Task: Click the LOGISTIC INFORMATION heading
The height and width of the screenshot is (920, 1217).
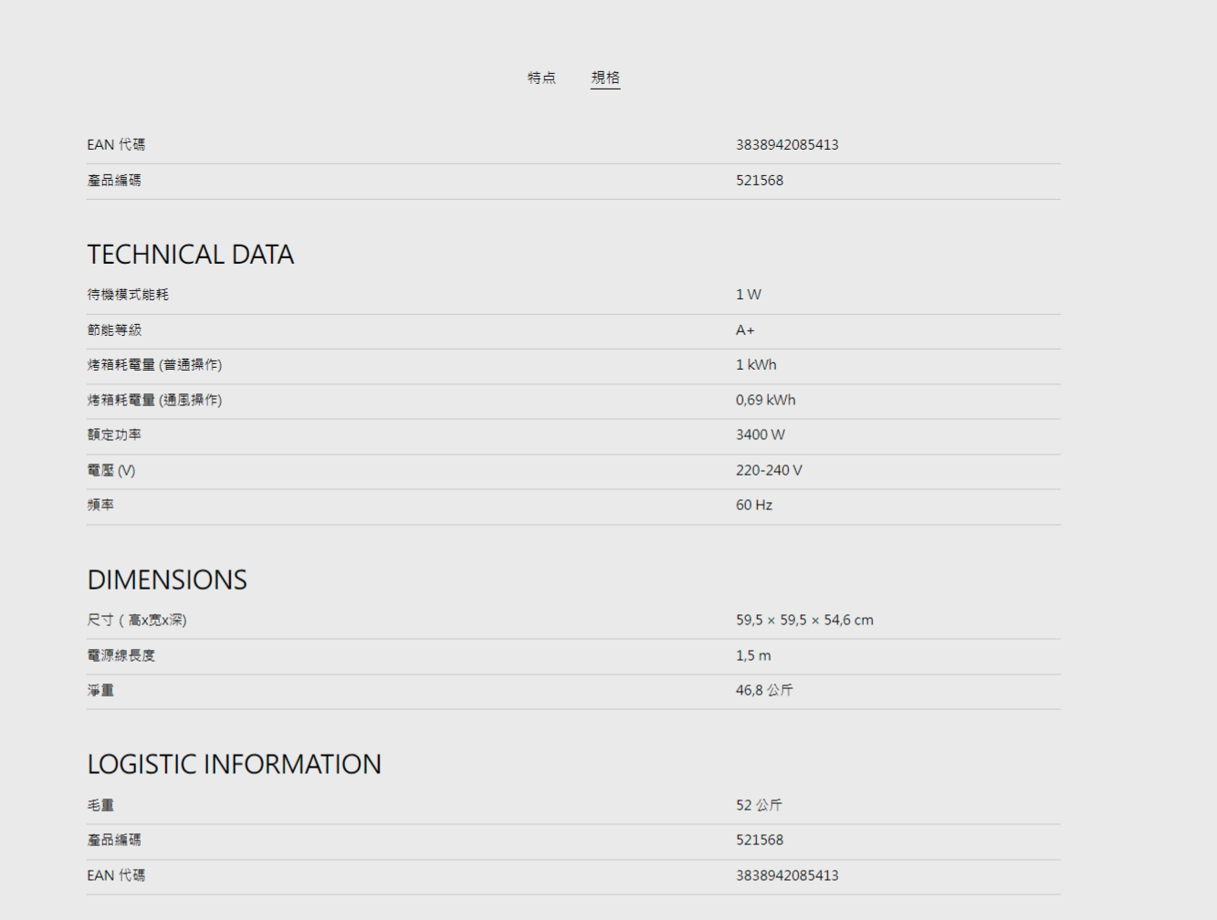Action: [234, 765]
